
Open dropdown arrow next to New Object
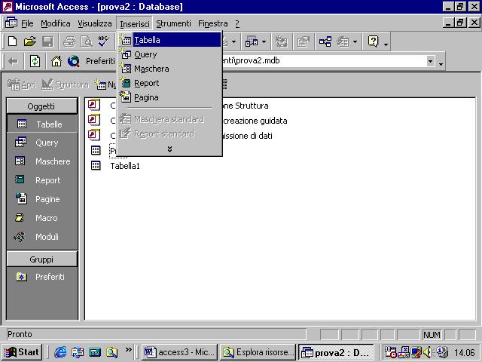[x=355, y=41]
